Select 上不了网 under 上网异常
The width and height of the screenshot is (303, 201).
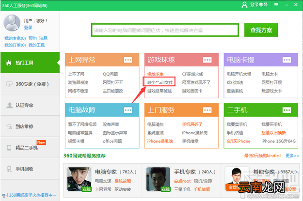pos(76,74)
